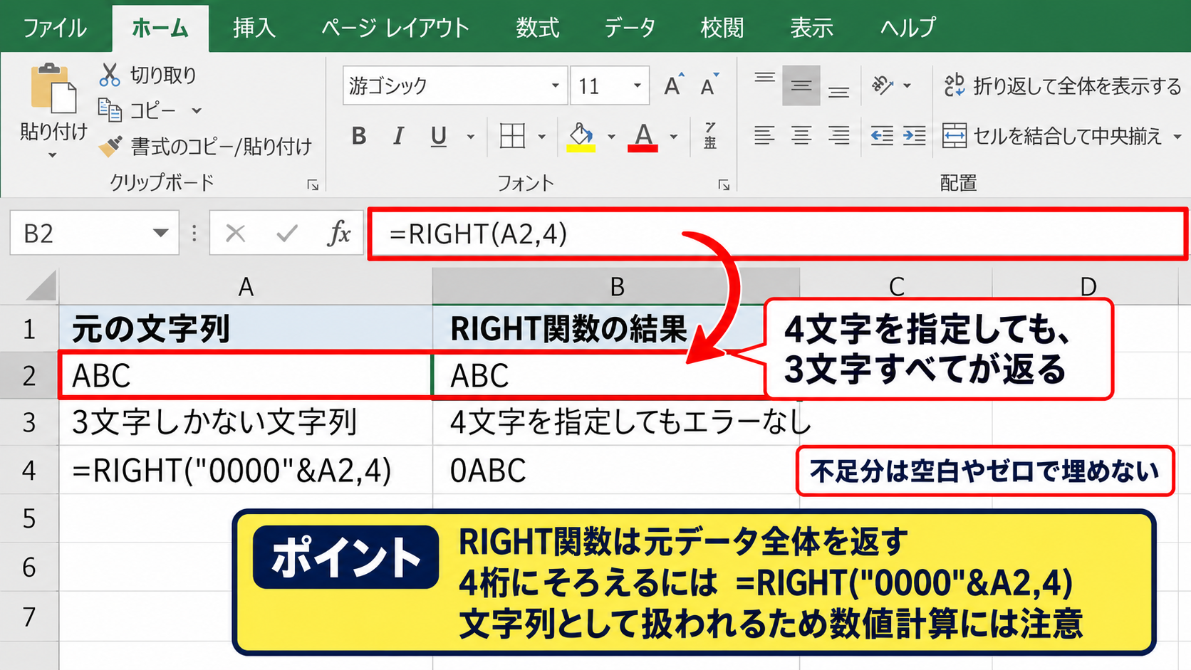The image size is (1191, 670).
Task: Expand the Copy options arrow
Action: [197, 111]
